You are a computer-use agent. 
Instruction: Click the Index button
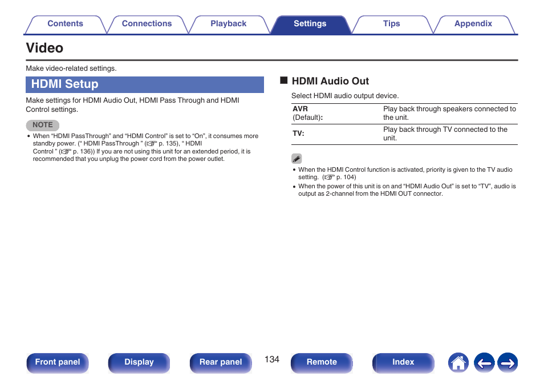click(403, 363)
